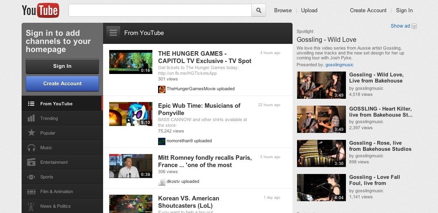Open Gossling Wild Love Bakehouse thumbnail
Screen dimensions: 438x213
pos(321,85)
